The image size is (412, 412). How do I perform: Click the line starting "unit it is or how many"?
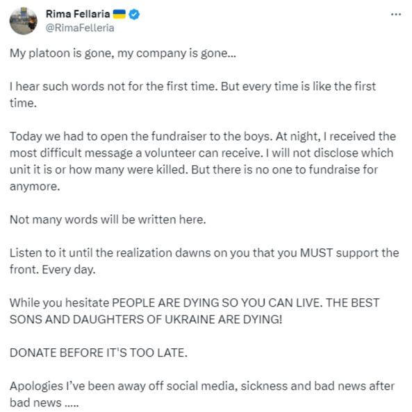(x=194, y=170)
